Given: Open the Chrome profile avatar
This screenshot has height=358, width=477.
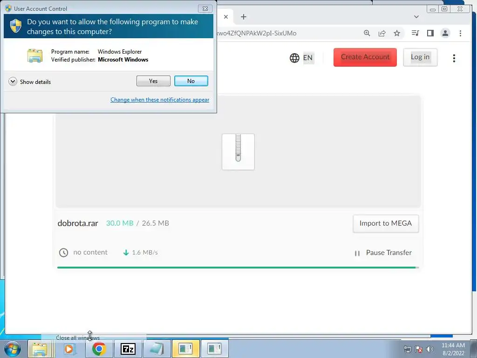Looking at the screenshot, I should (x=445, y=33).
